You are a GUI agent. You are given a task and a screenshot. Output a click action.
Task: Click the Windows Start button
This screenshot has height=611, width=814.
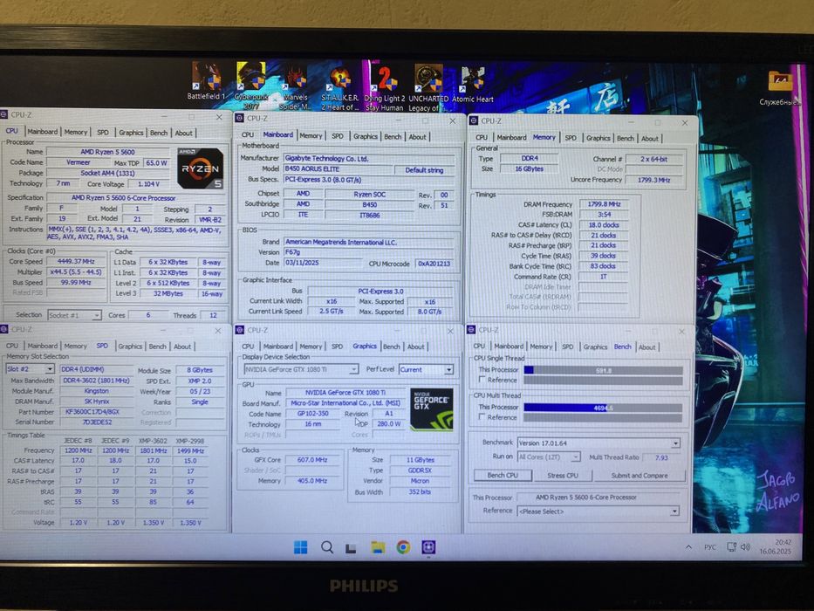coord(301,547)
